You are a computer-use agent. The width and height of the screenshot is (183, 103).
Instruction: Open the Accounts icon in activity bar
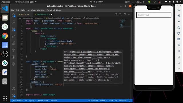(x=13, y=88)
